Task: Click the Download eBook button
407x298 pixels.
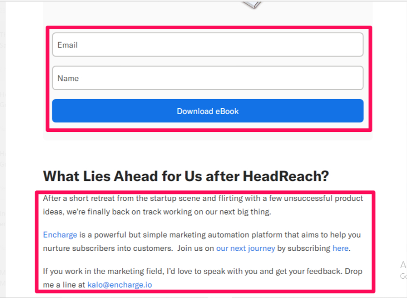Action: coord(208,111)
